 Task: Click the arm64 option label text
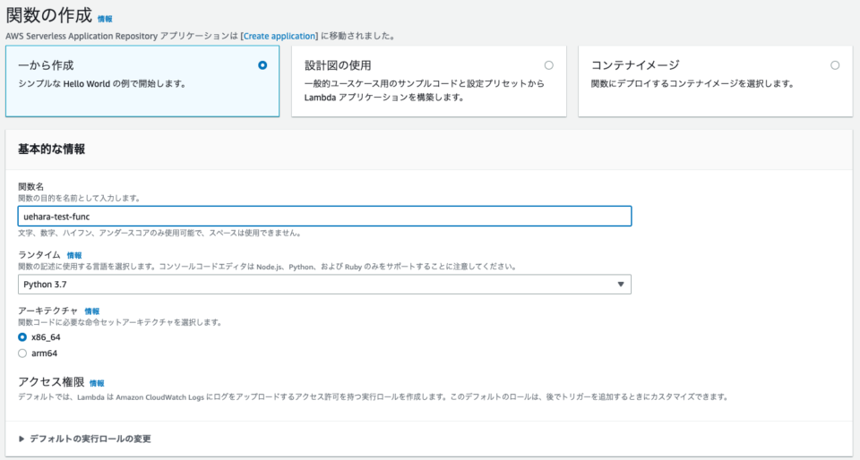(x=44, y=353)
